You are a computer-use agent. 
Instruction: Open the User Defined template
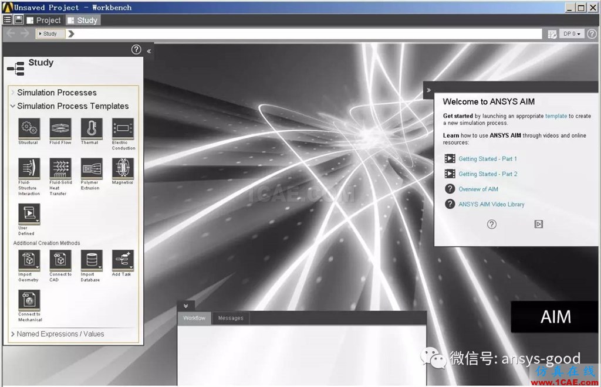(29, 213)
